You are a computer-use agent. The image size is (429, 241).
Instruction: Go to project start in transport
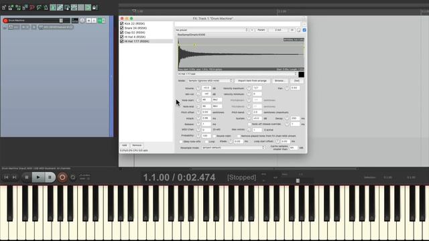click(x=6, y=177)
